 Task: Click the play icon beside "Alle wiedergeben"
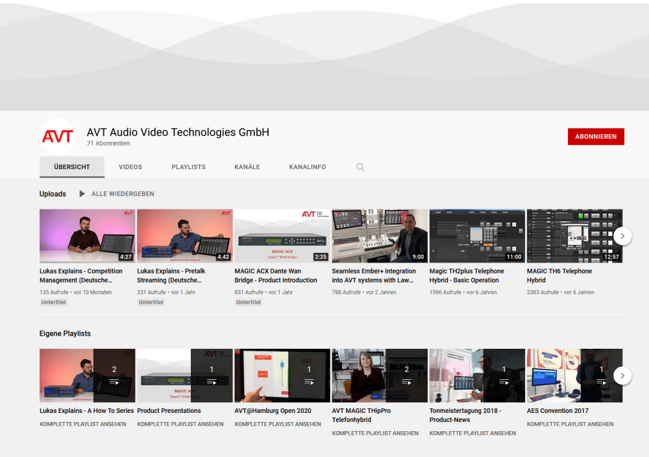click(81, 193)
